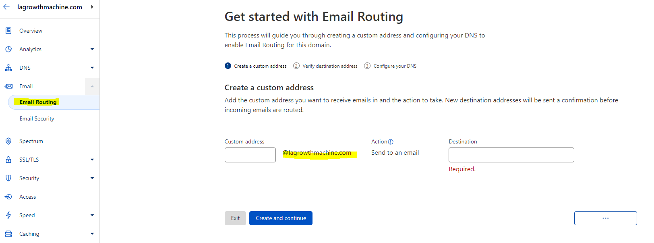Click the DNS network icon
This screenshot has width=654, height=243.
click(x=8, y=68)
